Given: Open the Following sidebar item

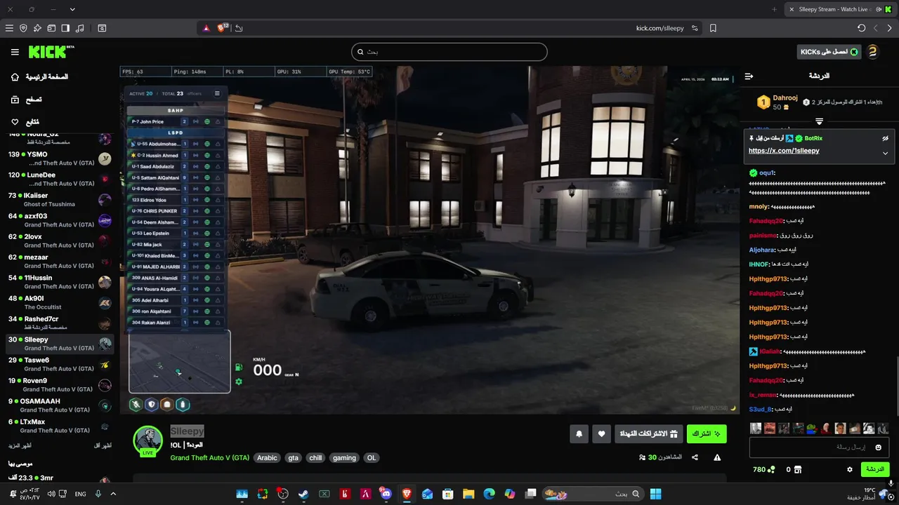Looking at the screenshot, I should click(x=25, y=122).
